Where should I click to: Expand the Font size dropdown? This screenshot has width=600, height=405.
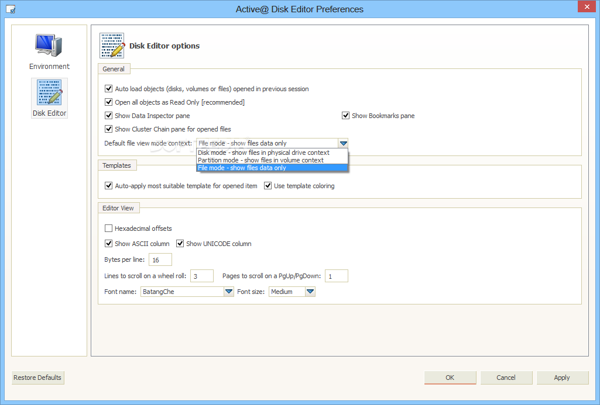(310, 292)
